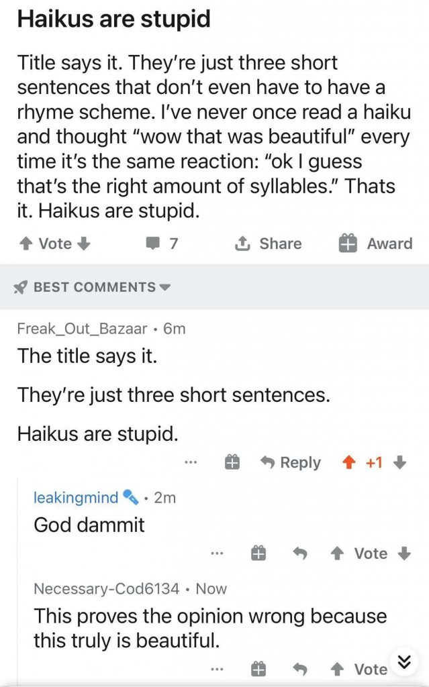429x687 pixels.
Task: Click the gift icon on leakingmind's comment
Action: [258, 553]
